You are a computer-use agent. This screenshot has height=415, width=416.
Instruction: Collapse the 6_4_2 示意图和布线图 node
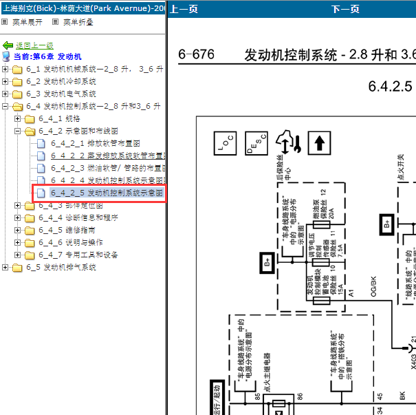(x=17, y=131)
